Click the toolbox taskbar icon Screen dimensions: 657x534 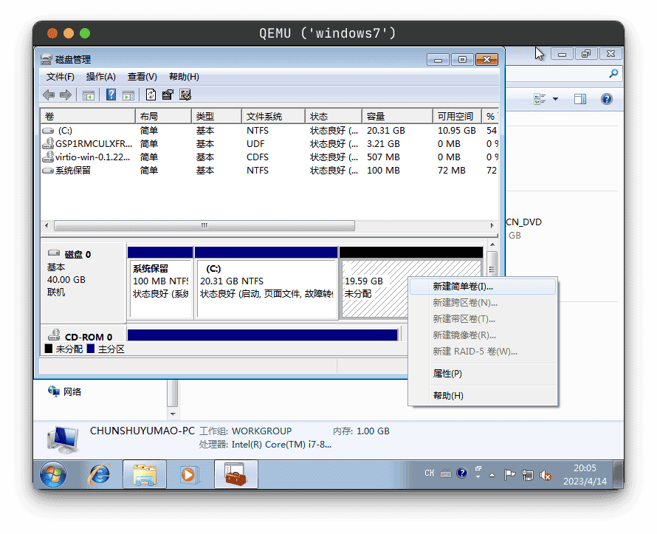click(236, 474)
